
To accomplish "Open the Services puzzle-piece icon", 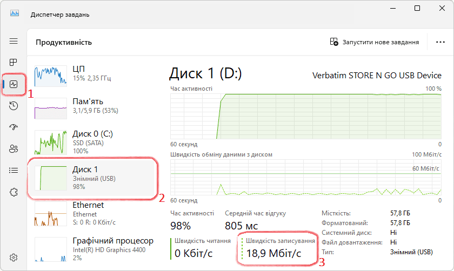I will (14, 192).
